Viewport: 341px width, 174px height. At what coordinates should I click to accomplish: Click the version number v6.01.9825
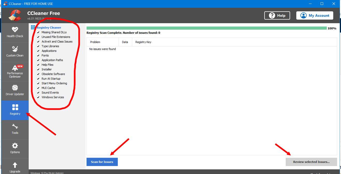pos(39,19)
